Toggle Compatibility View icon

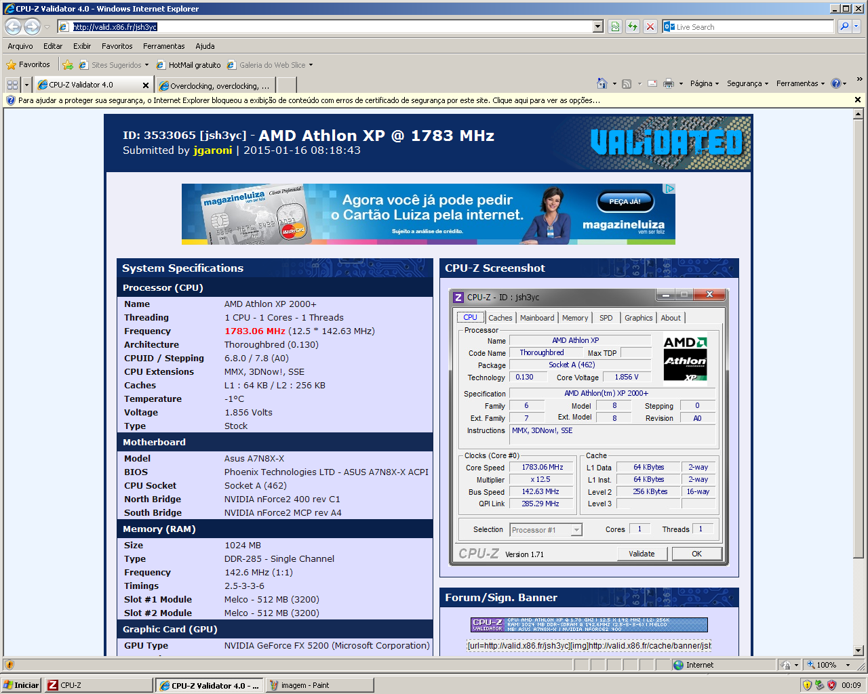[615, 26]
